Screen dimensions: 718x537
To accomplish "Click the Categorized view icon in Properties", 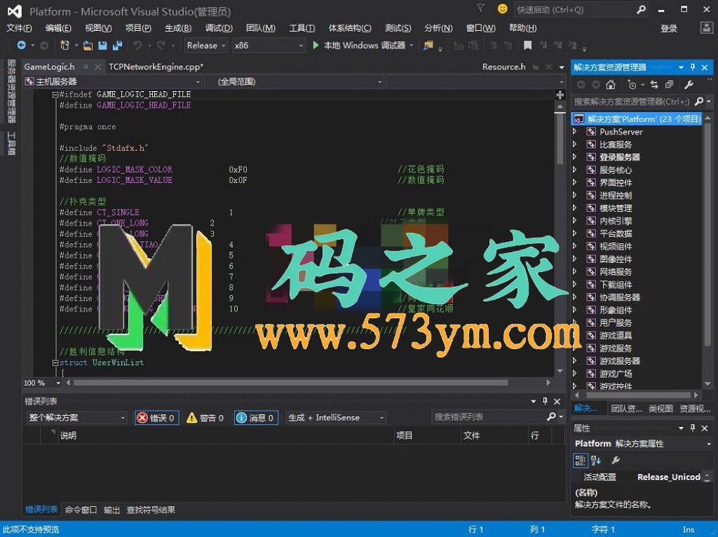I will click(x=580, y=460).
